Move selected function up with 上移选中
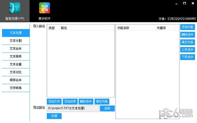 point(187,50)
